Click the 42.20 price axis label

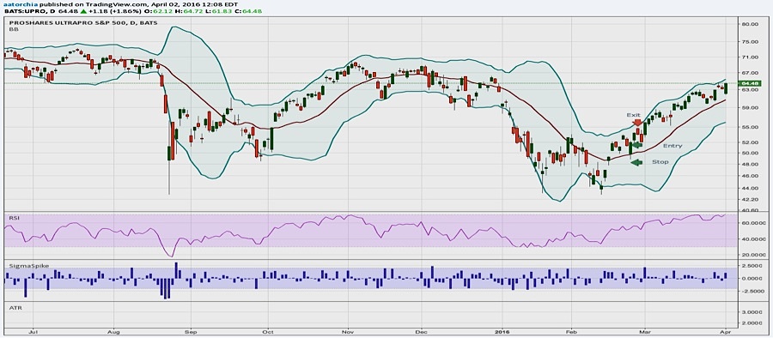[750, 200]
